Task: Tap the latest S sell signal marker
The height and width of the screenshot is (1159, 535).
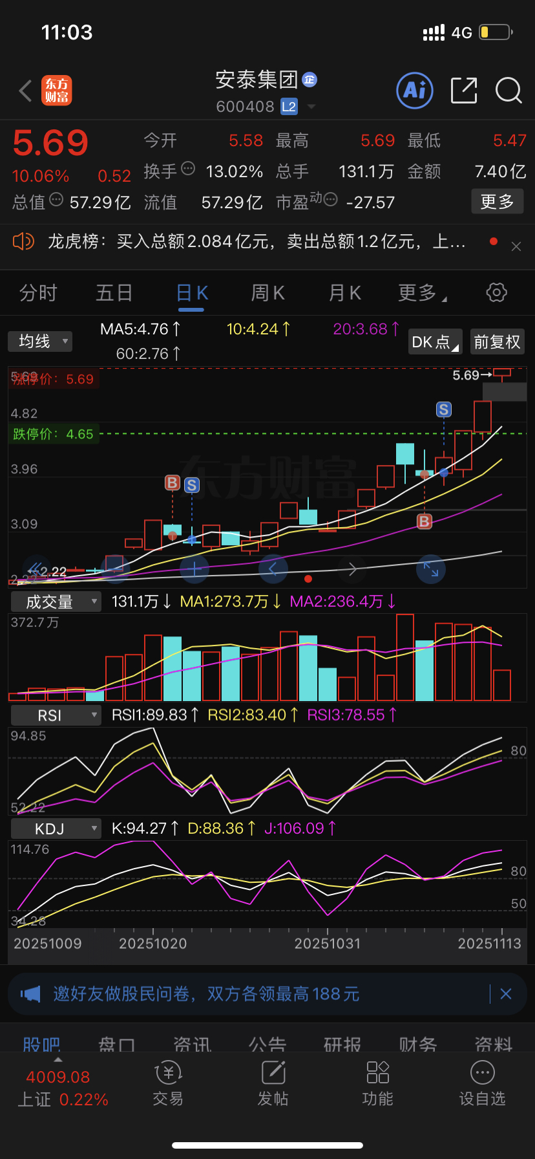Action: [443, 409]
